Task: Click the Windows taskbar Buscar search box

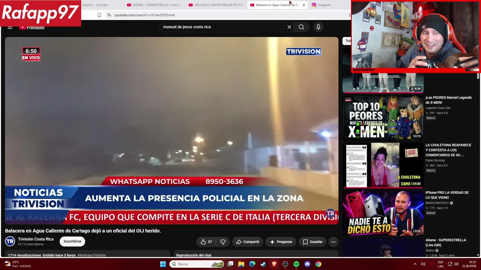Action: pos(196,264)
